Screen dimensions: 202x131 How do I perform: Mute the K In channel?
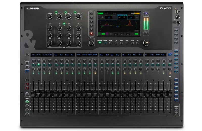coord(33,61)
